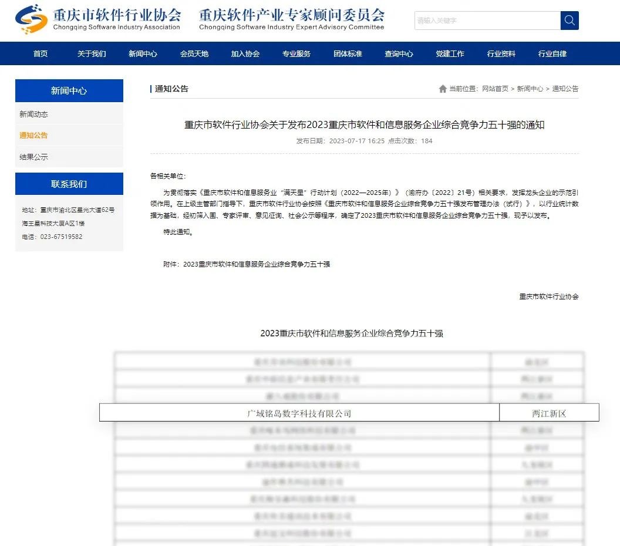
Task: Click the search magnifier icon button
Action: (569, 21)
